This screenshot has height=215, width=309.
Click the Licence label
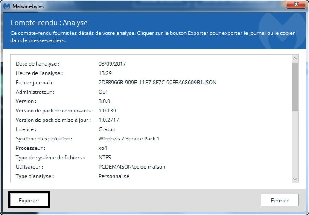(26, 129)
